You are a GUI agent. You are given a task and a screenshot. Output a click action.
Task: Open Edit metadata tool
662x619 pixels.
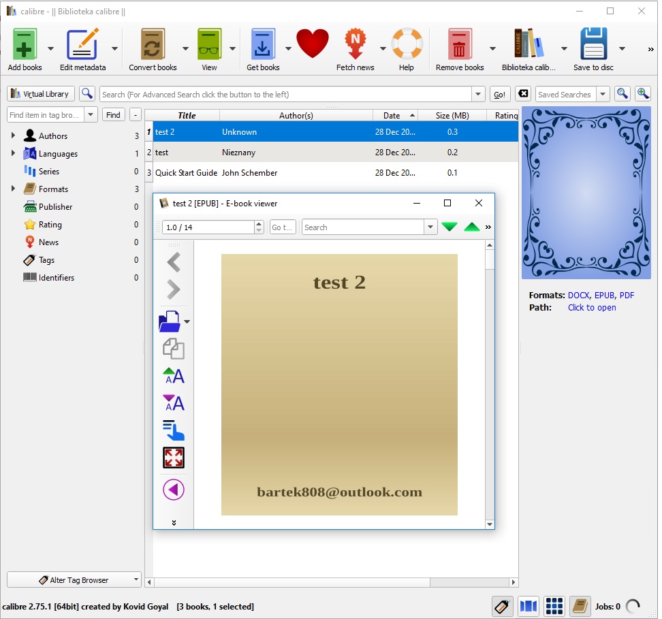coord(83,44)
